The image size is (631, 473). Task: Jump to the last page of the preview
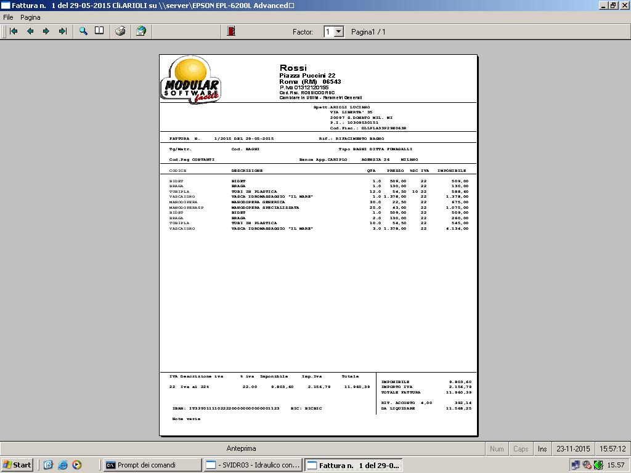62,31
